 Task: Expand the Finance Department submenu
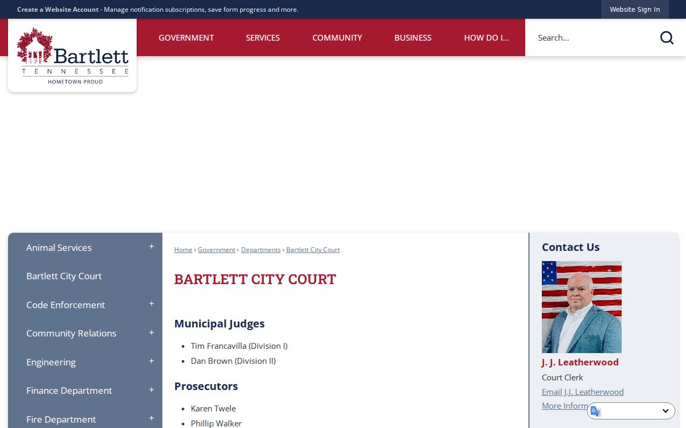pyautogui.click(x=152, y=390)
